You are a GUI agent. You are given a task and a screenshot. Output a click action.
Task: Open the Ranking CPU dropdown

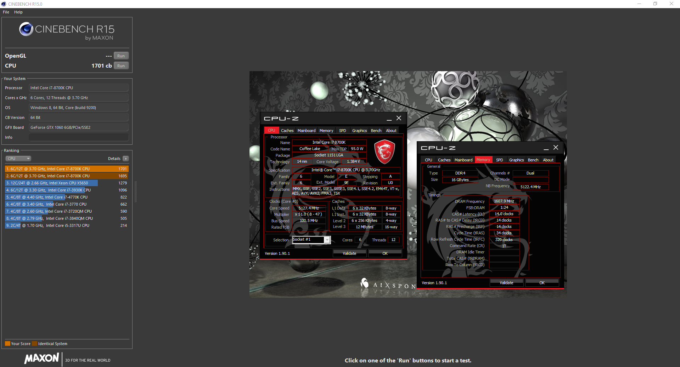(x=18, y=159)
